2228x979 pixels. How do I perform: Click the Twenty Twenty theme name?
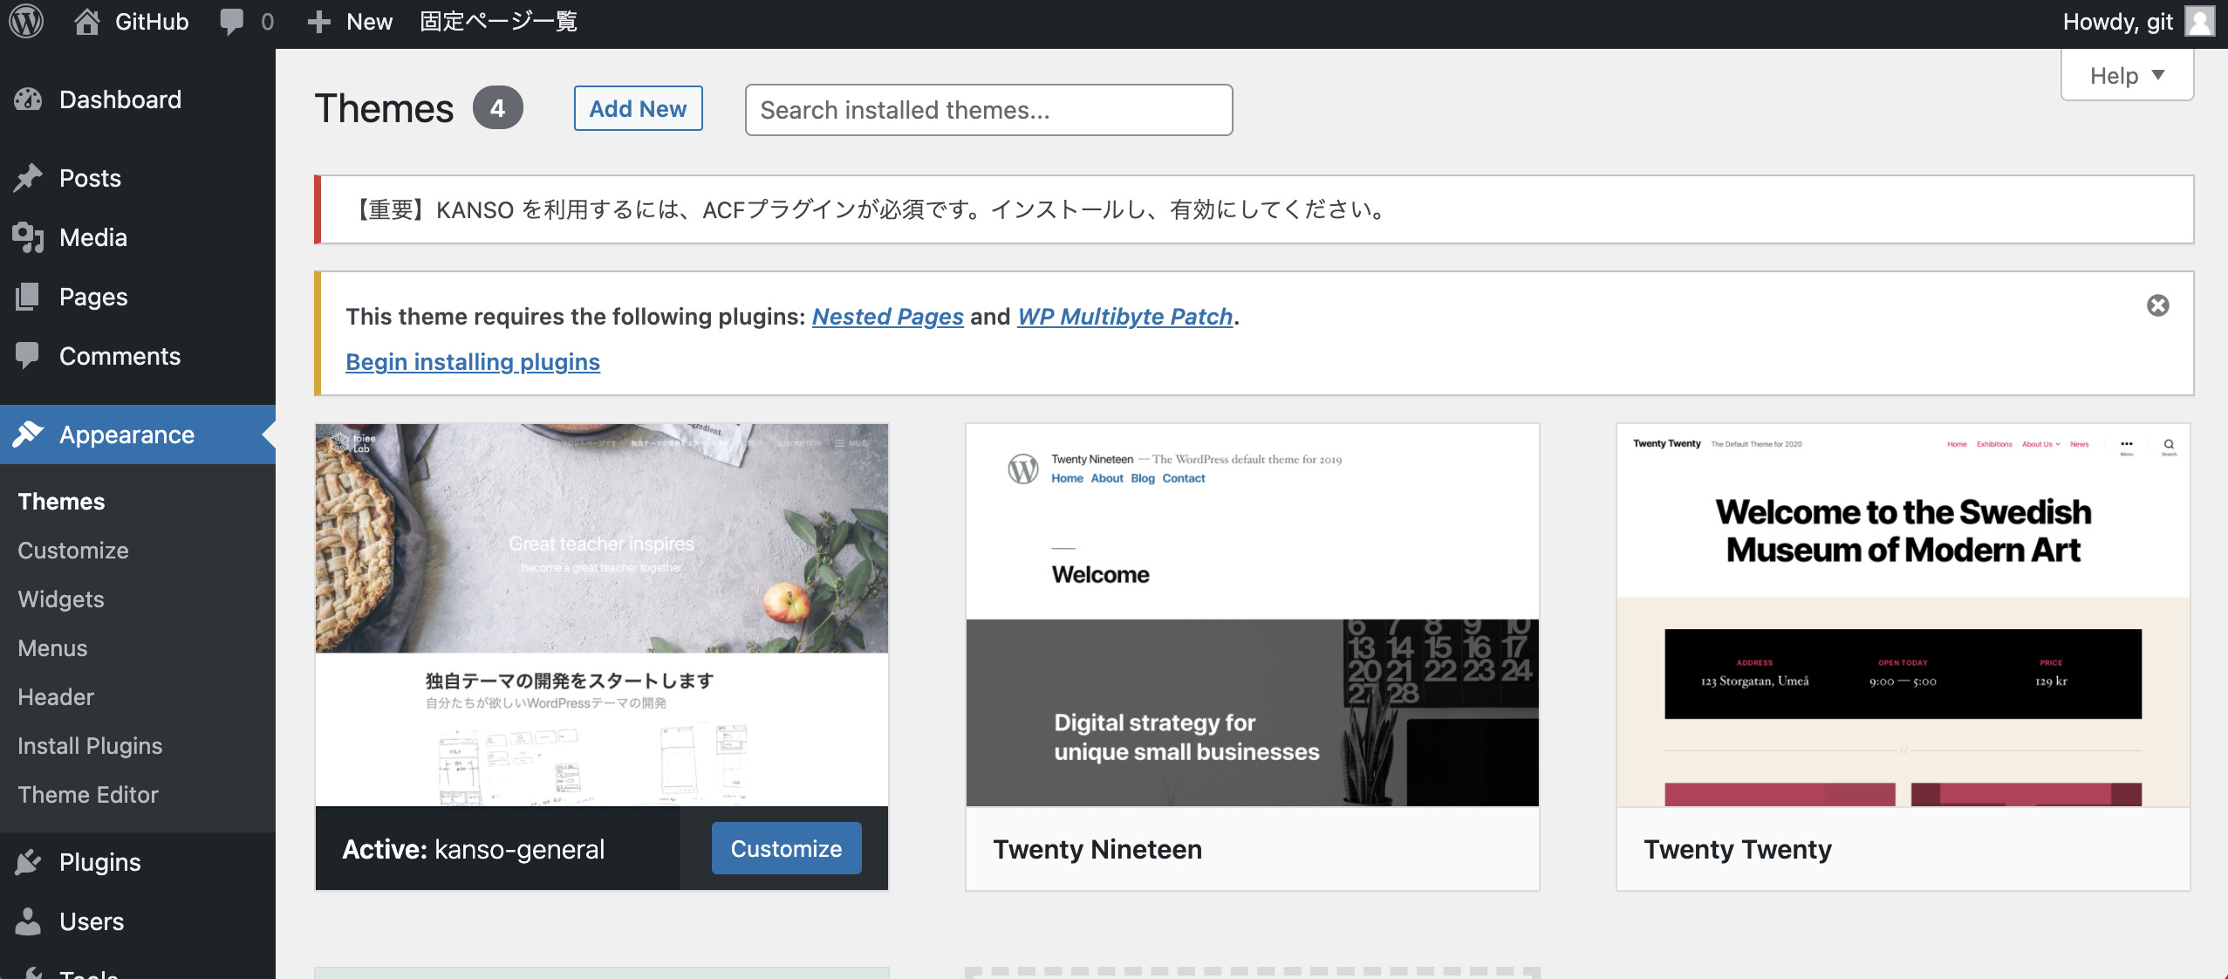tap(1737, 849)
